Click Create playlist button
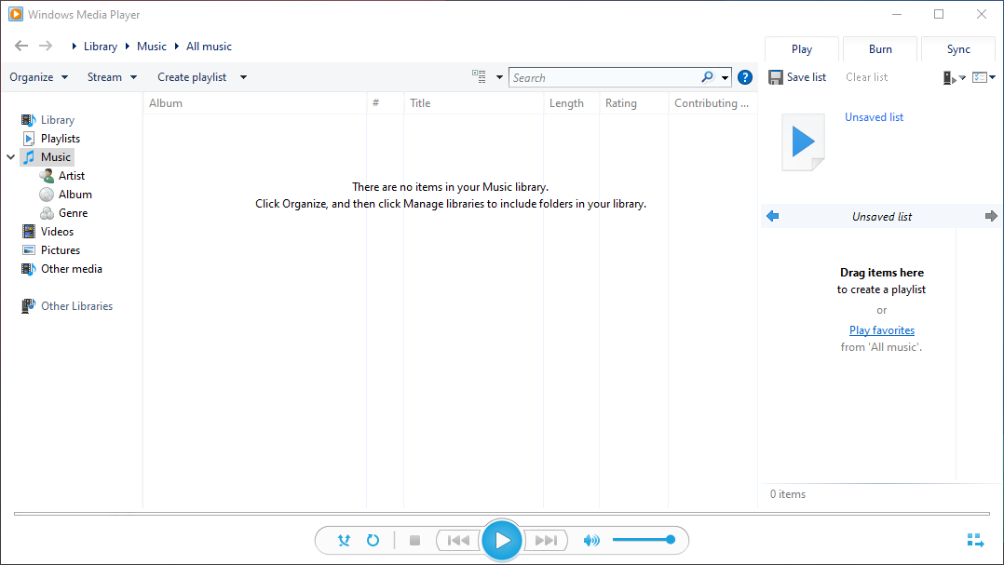1004x565 pixels. point(192,76)
